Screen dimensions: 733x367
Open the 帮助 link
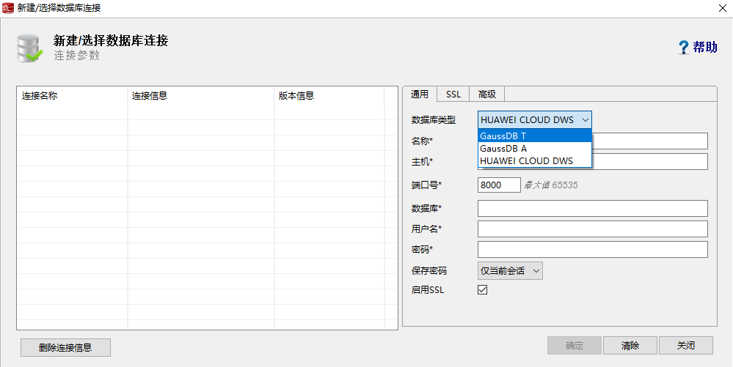tap(705, 48)
